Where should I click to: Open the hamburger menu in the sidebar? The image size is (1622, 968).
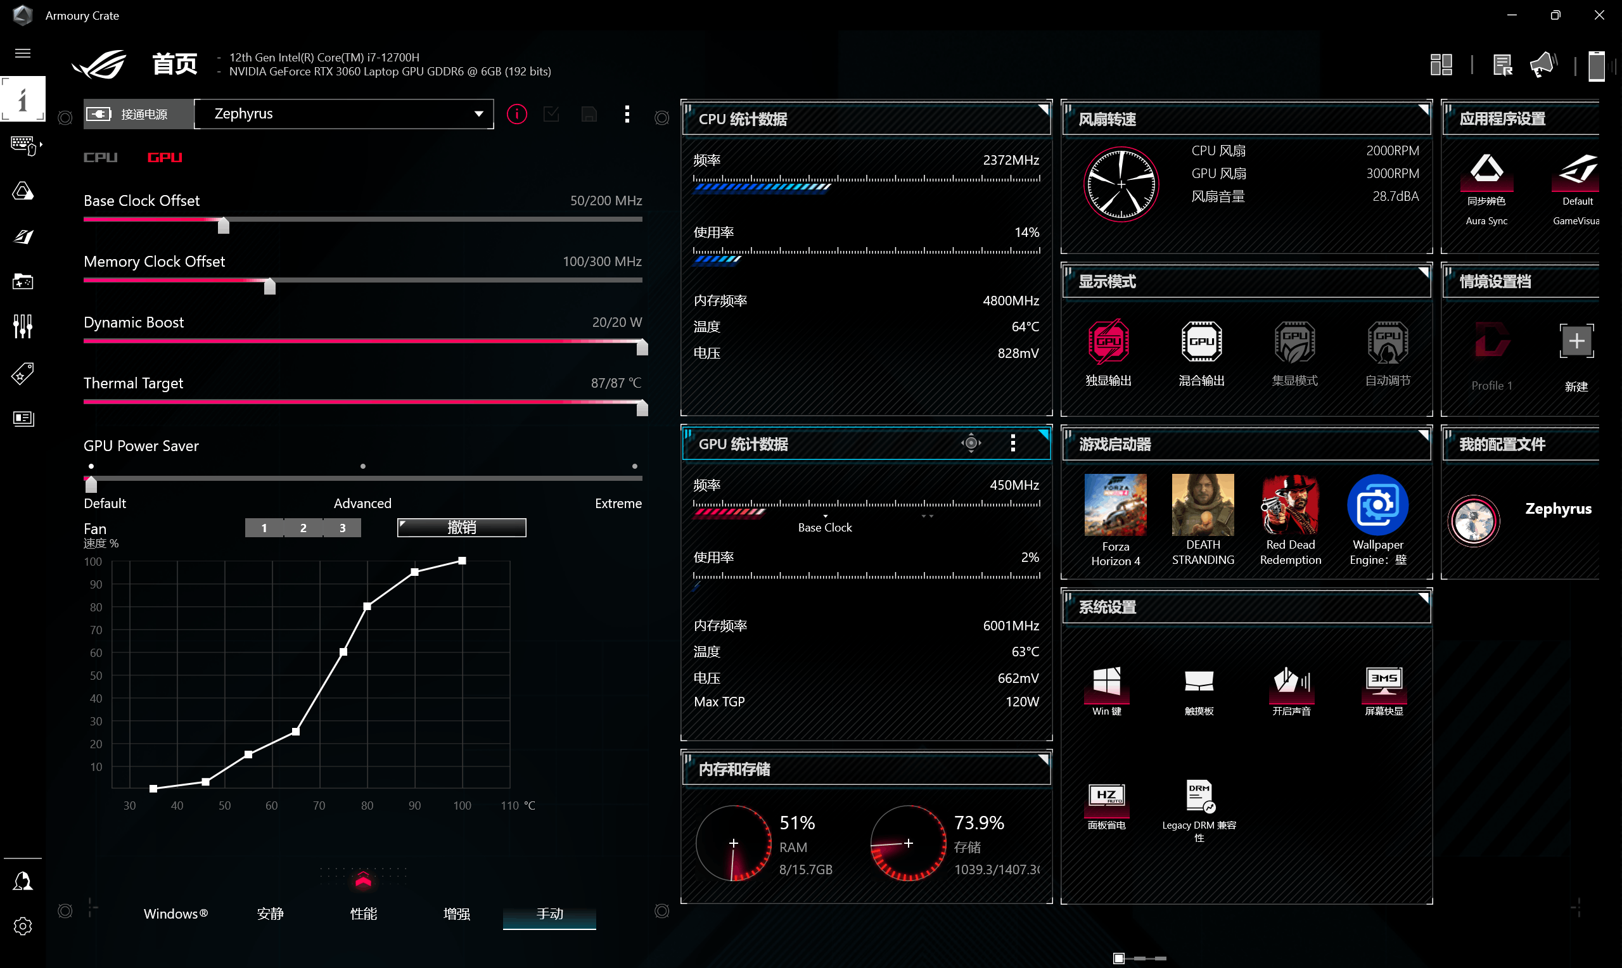pyautogui.click(x=23, y=53)
